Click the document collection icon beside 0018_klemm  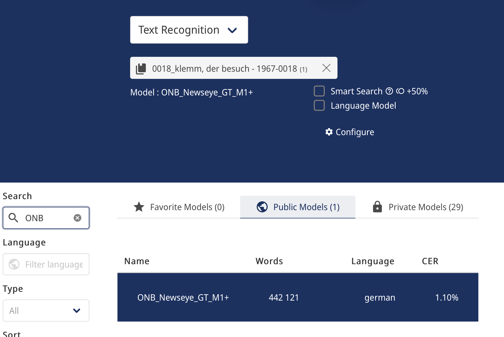click(141, 68)
